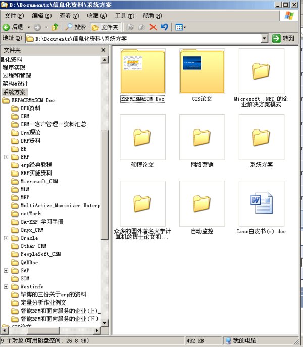303x347 pixels.
Task: Open the Search (搜索) toolbar button
Action: click(x=75, y=27)
